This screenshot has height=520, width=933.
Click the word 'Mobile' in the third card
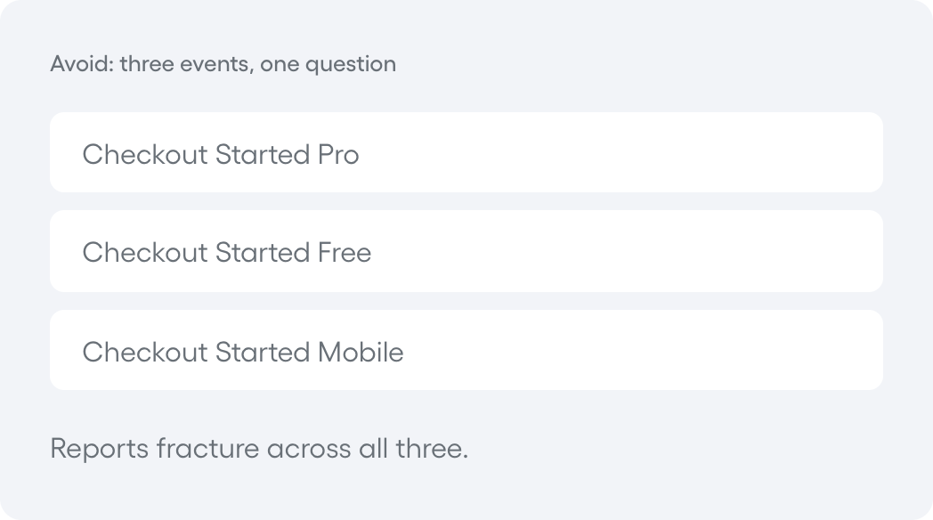coord(361,353)
